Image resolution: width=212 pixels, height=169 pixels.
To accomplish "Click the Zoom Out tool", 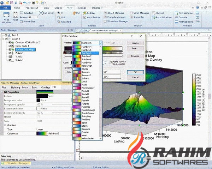I will 61,17.
